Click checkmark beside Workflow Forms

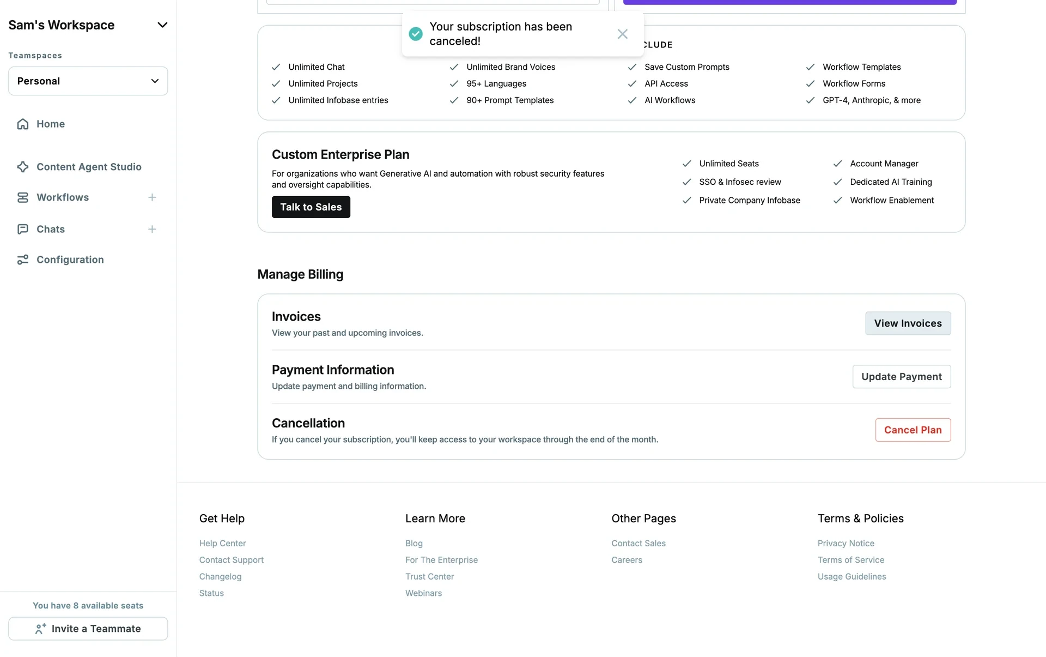click(x=811, y=83)
